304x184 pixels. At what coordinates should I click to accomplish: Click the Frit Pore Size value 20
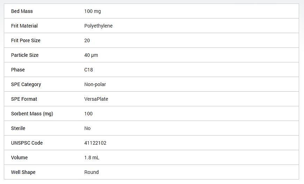87,40
